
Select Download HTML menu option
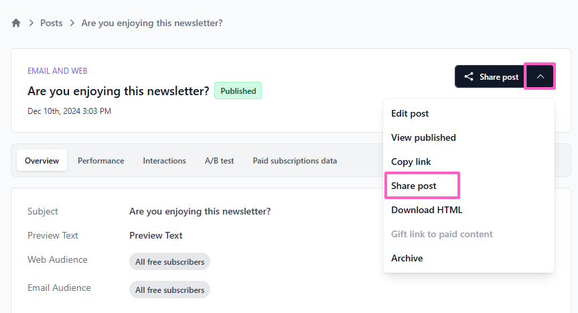(x=427, y=210)
